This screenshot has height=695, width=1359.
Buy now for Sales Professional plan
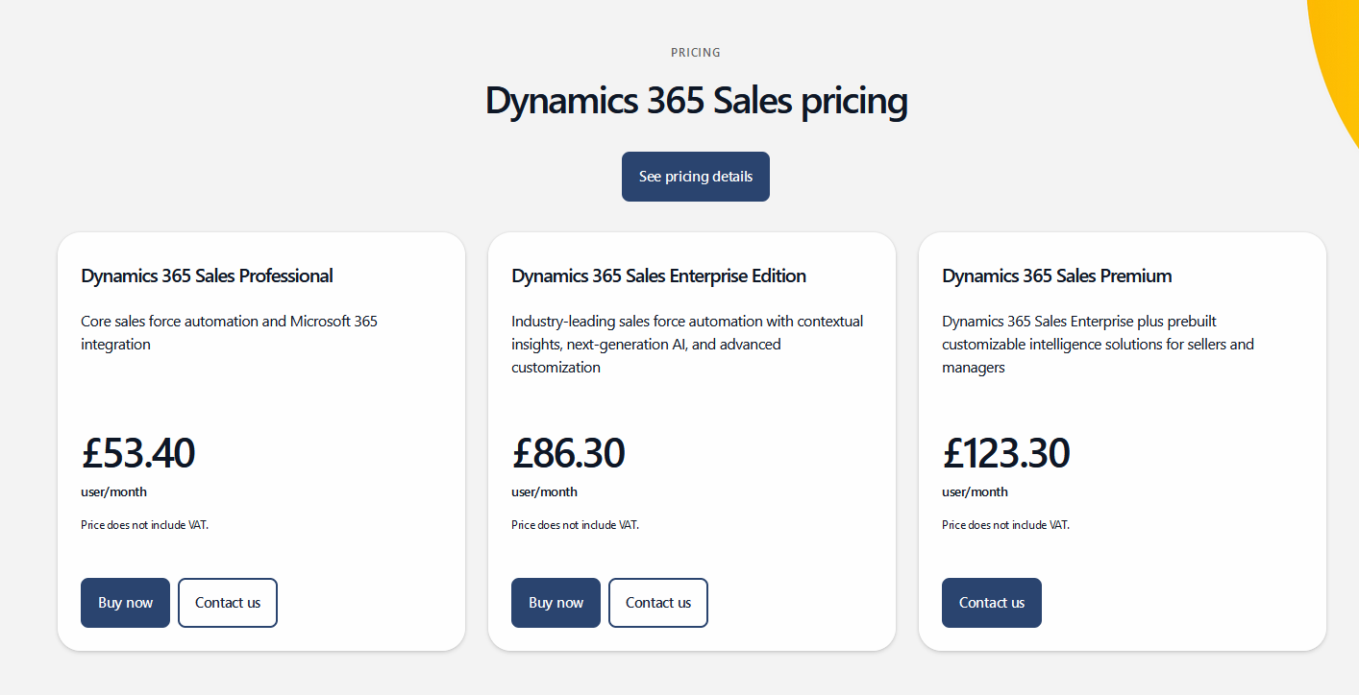pyautogui.click(x=125, y=603)
